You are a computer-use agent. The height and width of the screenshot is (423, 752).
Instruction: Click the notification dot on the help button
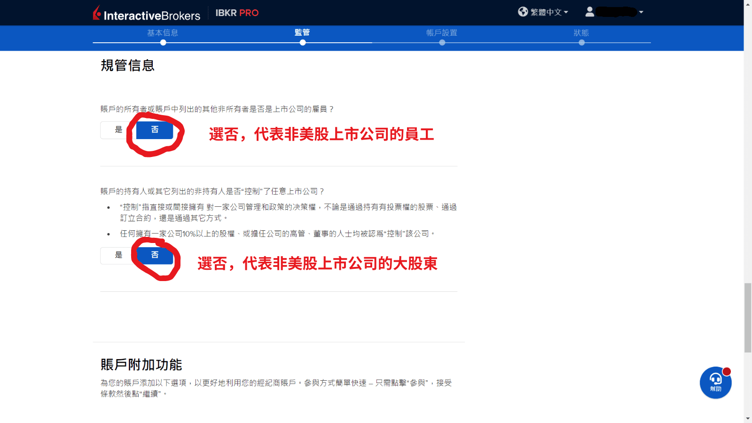pos(727,371)
